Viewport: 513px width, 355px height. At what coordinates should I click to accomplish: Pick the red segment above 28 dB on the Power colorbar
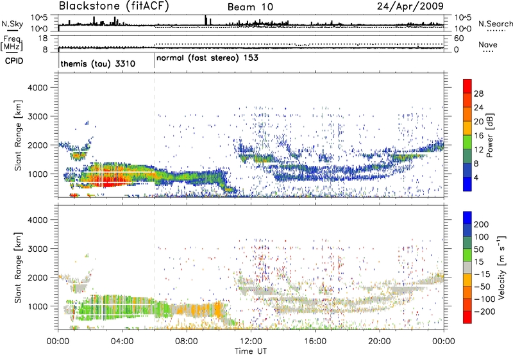pyautogui.click(x=467, y=86)
